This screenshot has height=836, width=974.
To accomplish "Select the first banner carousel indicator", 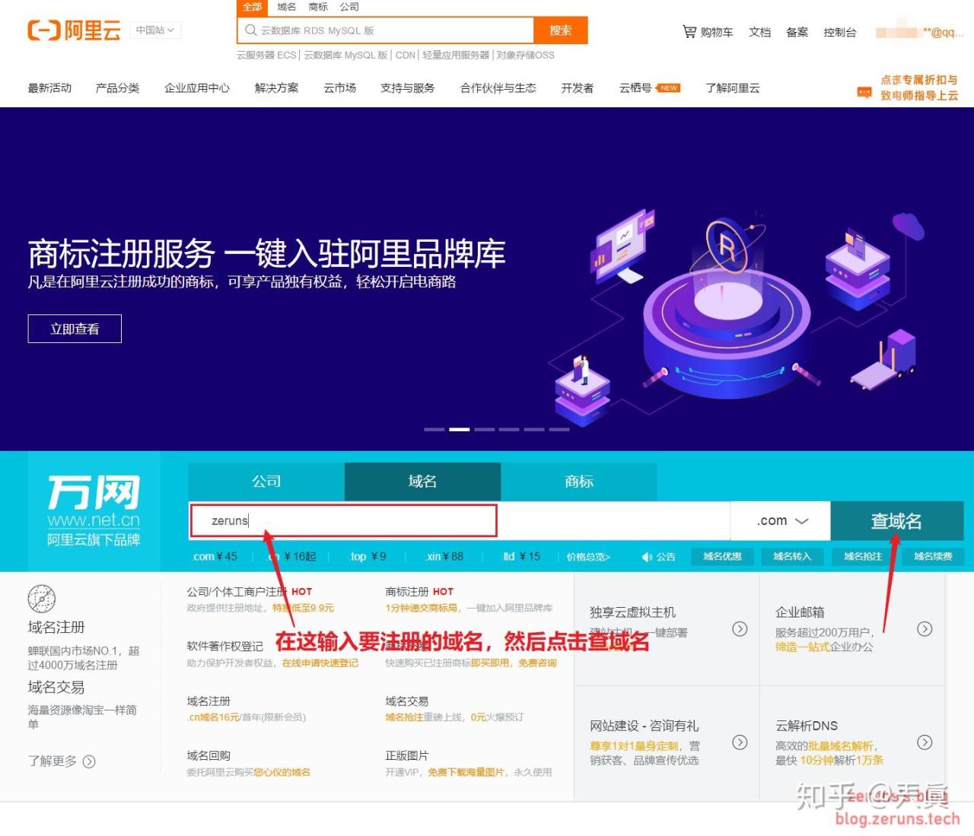I will [x=434, y=430].
